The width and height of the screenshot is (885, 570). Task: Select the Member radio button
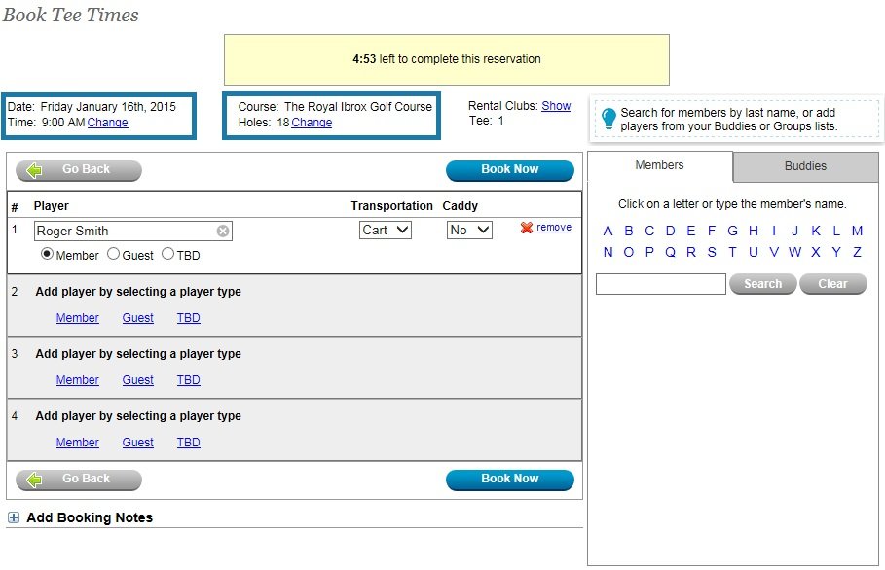pos(47,254)
